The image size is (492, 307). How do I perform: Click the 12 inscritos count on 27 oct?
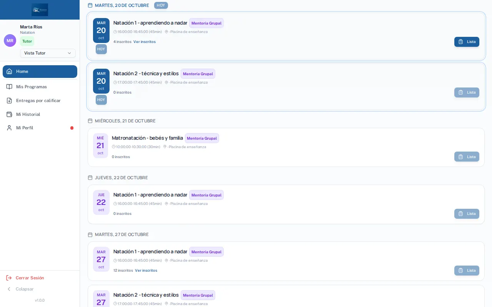123,270
